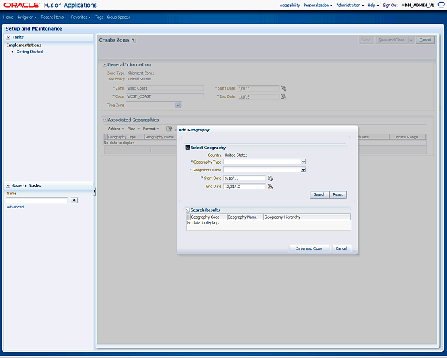447x358 pixels.
Task: Collapse the Select Geography section
Action: coord(188,148)
